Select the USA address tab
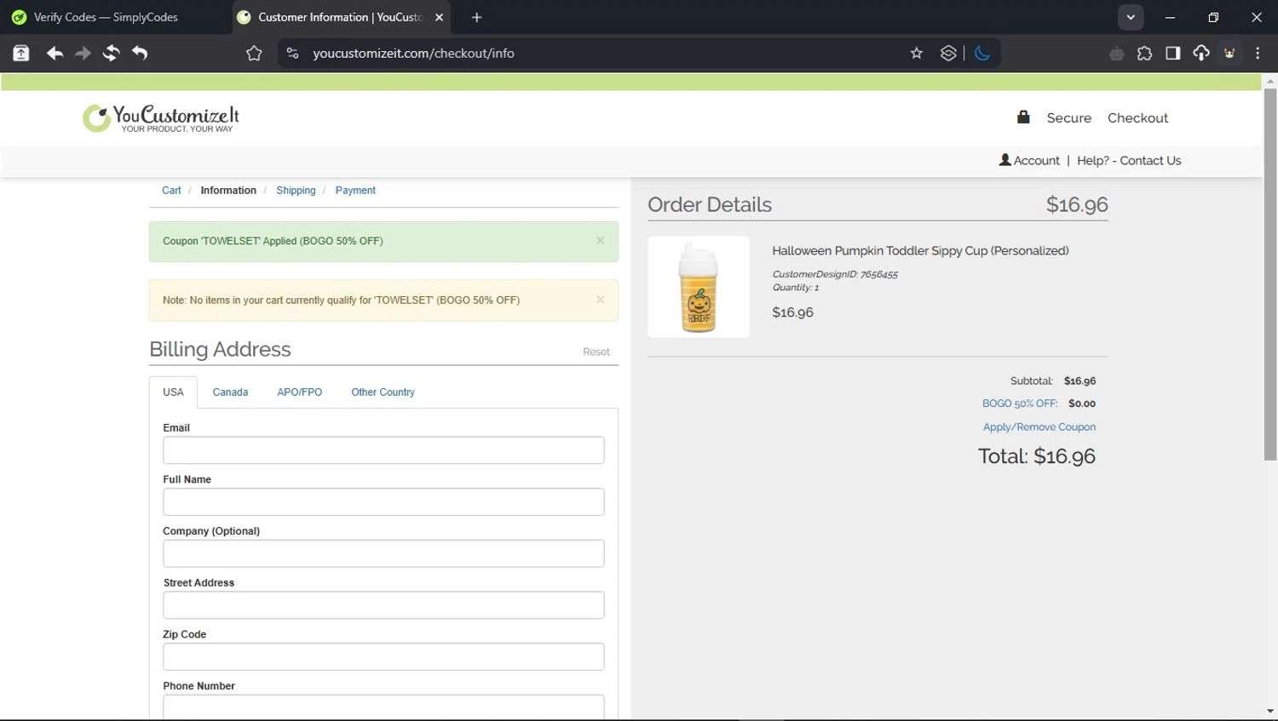The image size is (1278, 721). 173,392
